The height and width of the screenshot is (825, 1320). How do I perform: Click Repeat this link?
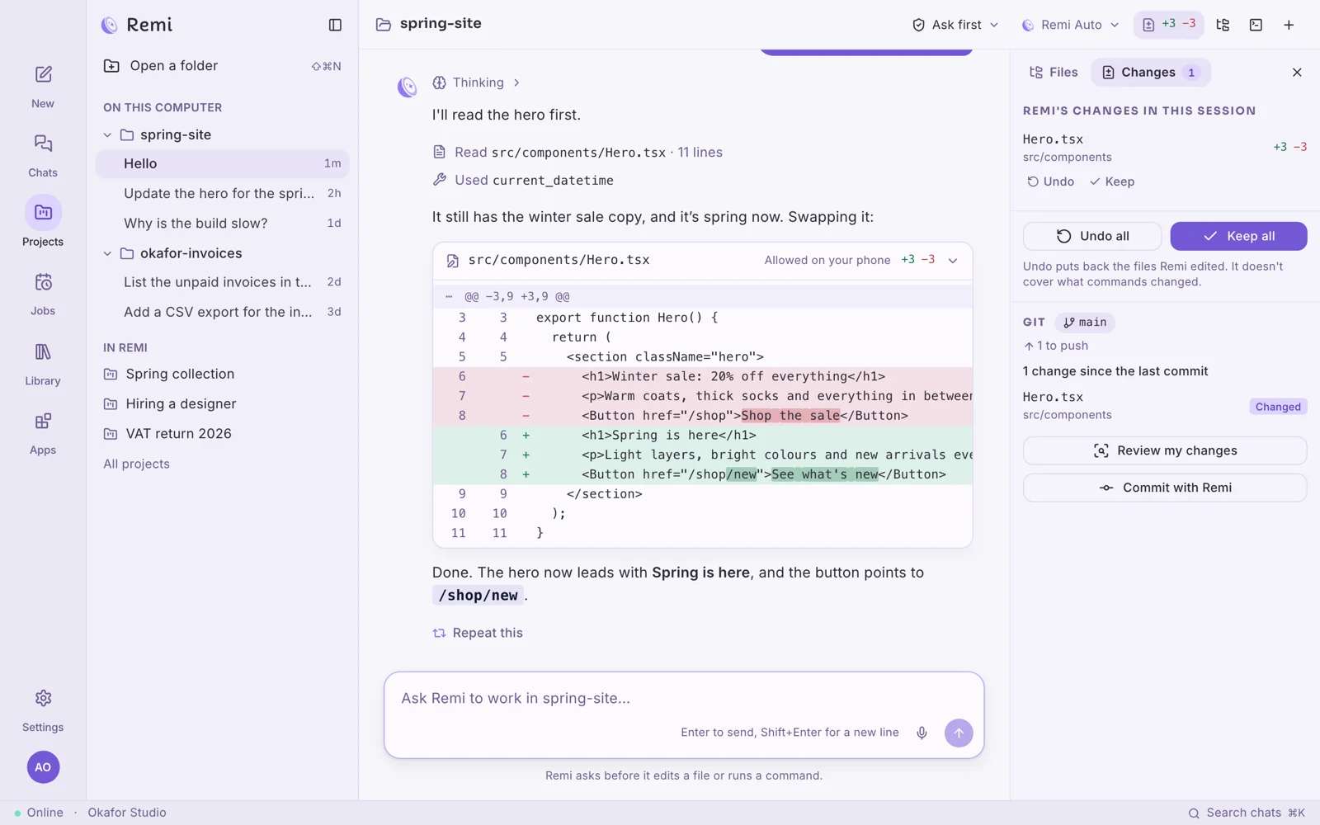point(478,633)
